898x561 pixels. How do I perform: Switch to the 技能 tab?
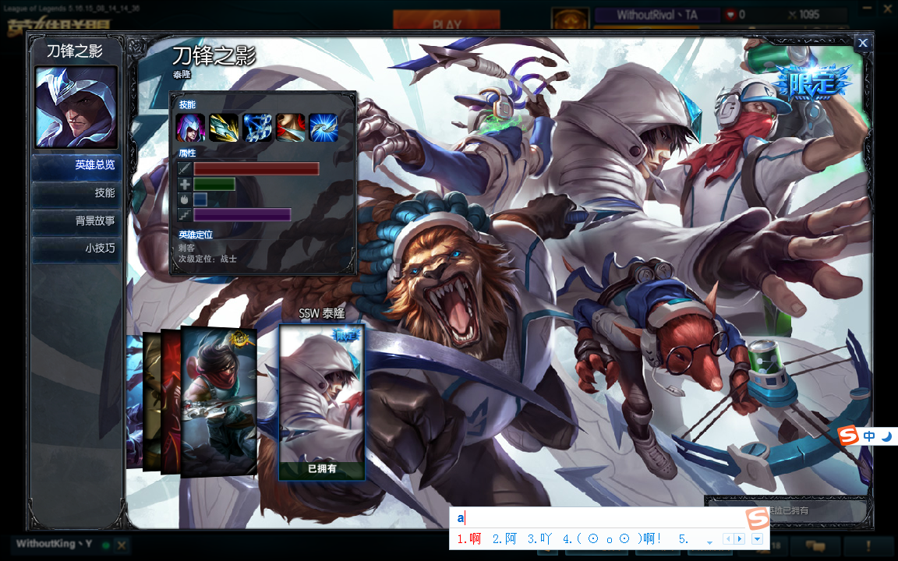click(76, 193)
